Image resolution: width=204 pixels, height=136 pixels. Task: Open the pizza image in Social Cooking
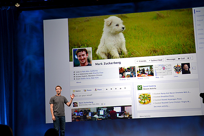click(x=145, y=99)
